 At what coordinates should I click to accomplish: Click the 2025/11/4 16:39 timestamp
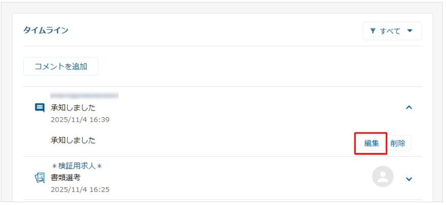tap(80, 120)
